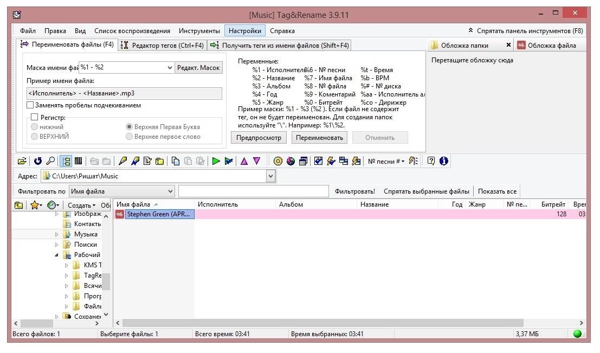Click 'Фильтровать!' button
The image size is (600, 353).
pyautogui.click(x=354, y=191)
